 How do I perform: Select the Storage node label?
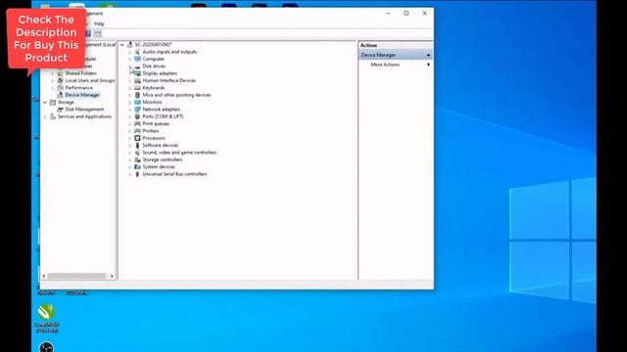pyautogui.click(x=66, y=102)
